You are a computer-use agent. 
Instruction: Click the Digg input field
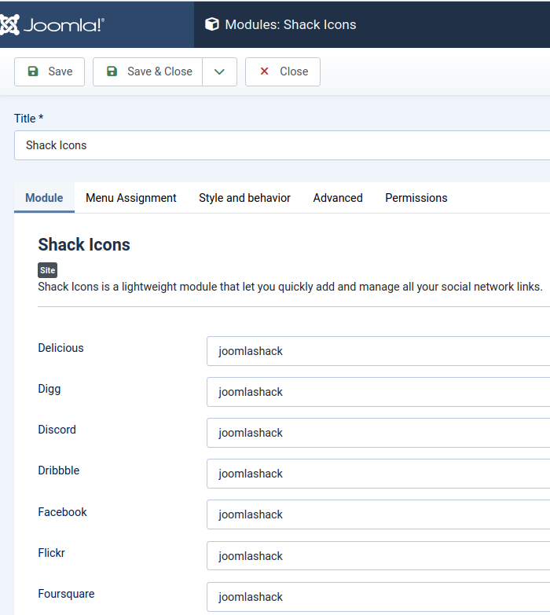(378, 392)
